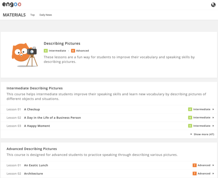Click level badge on A Happy Moment row
The height and width of the screenshot is (178, 218).
click(x=190, y=126)
